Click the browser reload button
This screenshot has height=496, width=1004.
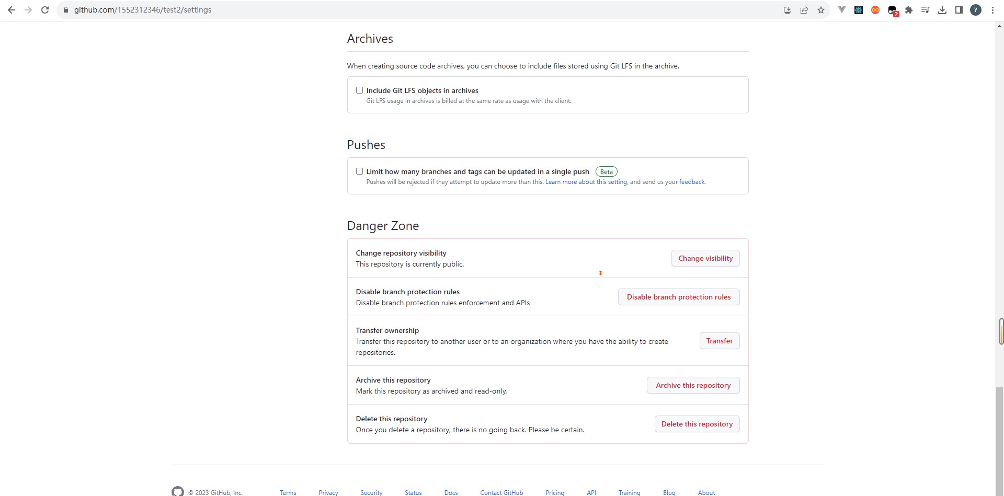coord(45,10)
